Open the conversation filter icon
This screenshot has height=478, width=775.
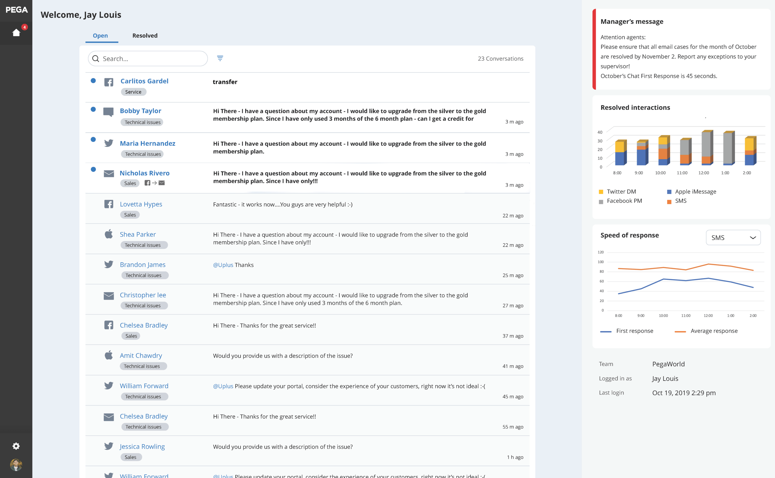click(x=220, y=58)
